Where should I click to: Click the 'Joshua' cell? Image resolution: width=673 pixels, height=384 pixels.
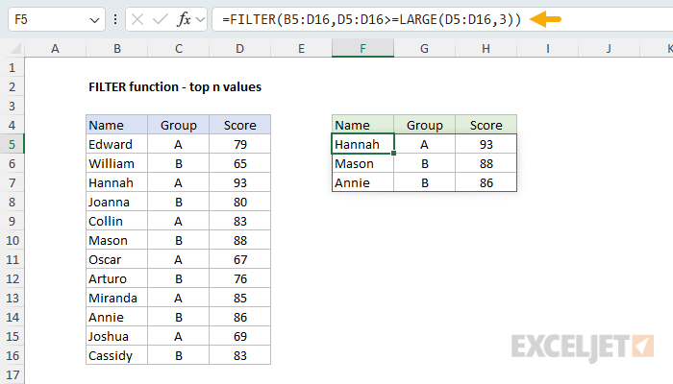[x=116, y=336]
